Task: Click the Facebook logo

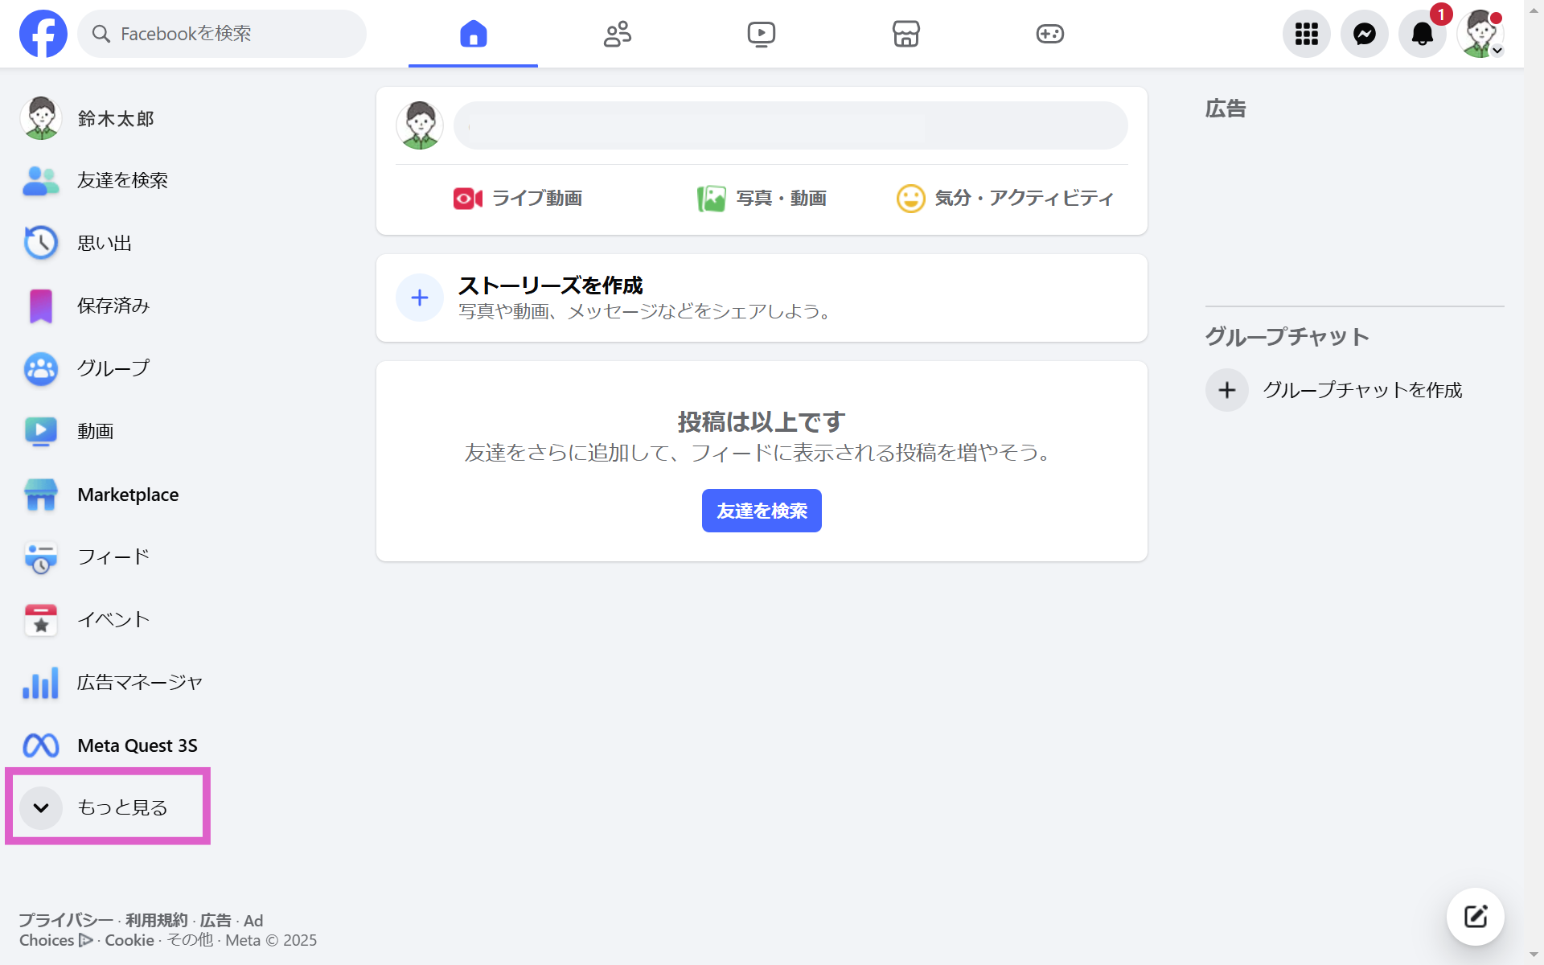Action: [x=43, y=34]
